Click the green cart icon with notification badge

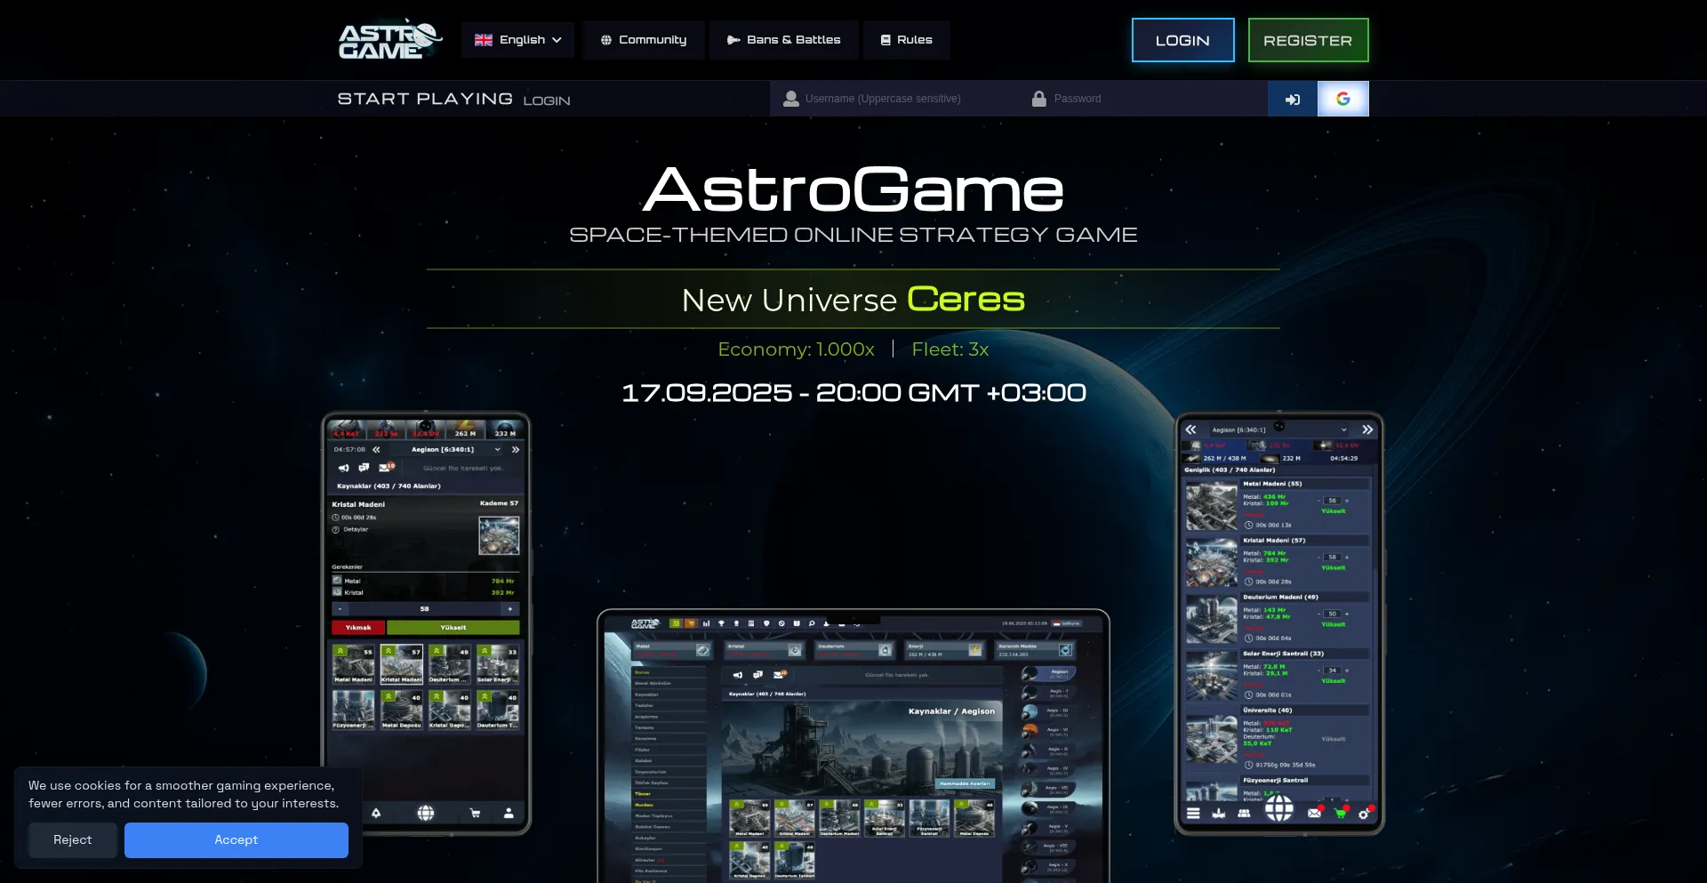pyautogui.click(x=1340, y=813)
